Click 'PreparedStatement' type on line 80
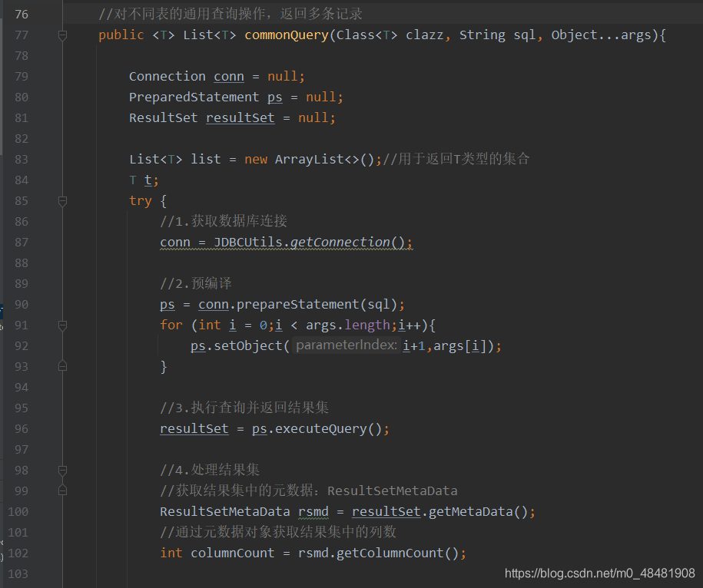This screenshot has width=703, height=588. click(x=194, y=97)
